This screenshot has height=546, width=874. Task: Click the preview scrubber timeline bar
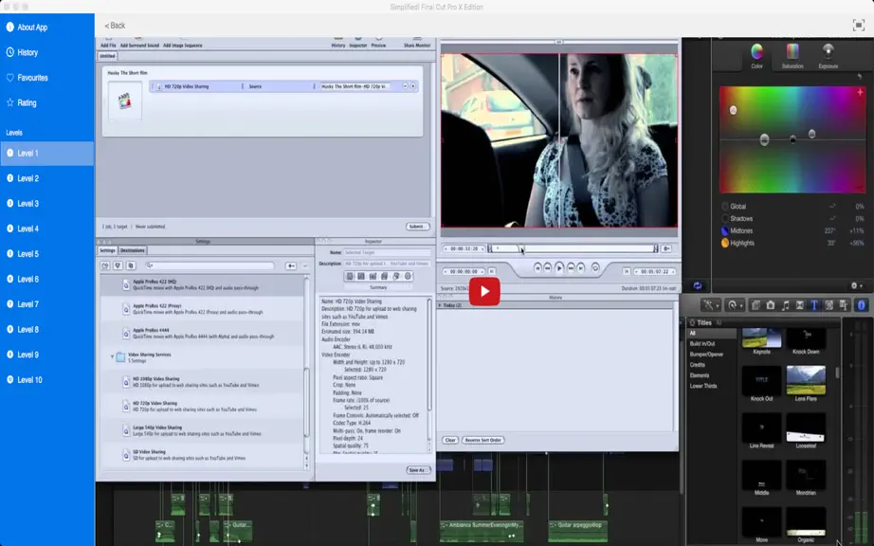point(572,248)
